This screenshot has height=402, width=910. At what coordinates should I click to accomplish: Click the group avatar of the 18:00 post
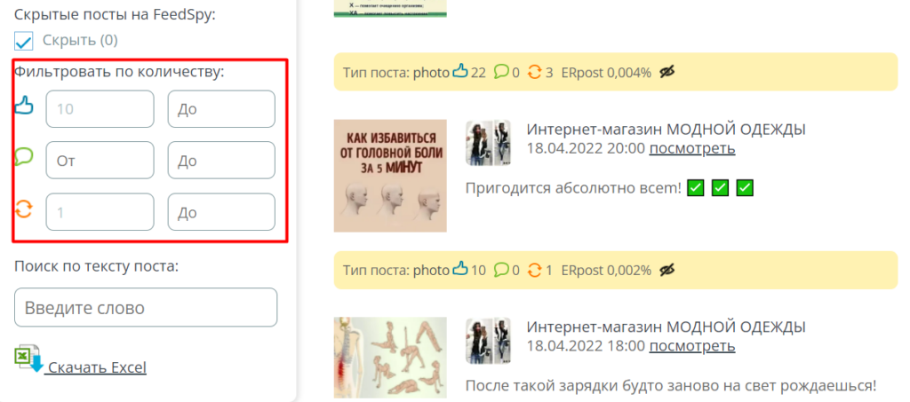(489, 341)
